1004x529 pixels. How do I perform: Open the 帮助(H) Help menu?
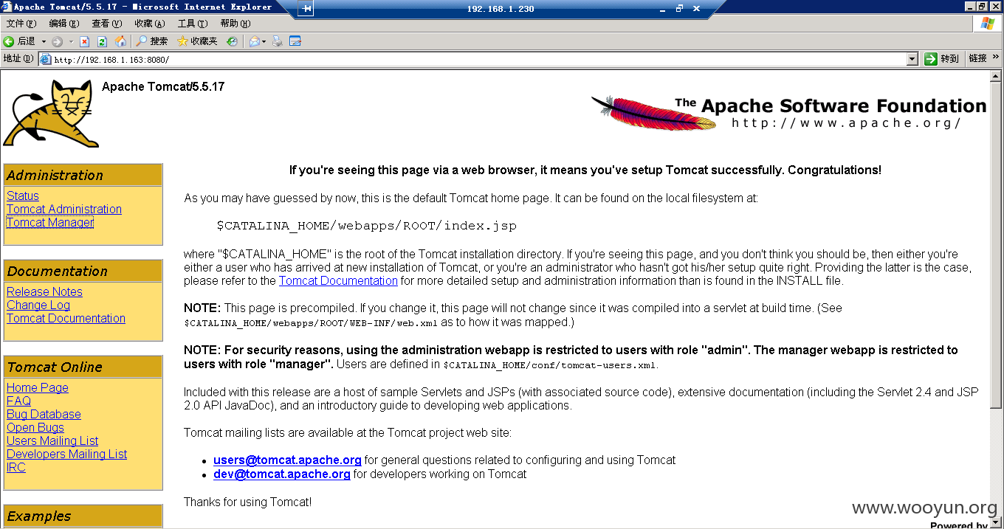[x=235, y=24]
